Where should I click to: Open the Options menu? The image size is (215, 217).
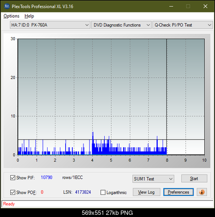tap(11, 16)
